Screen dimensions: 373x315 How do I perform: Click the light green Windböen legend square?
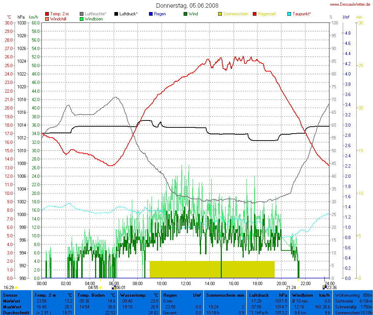(x=82, y=19)
